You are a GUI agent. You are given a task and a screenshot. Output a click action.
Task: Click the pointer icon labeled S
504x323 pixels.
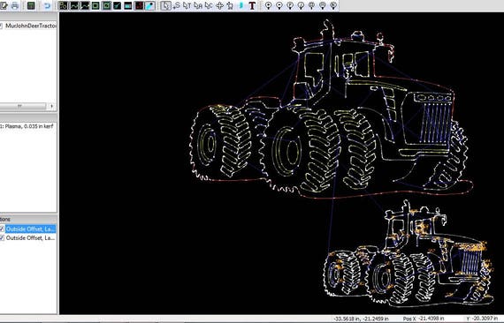coord(176,6)
